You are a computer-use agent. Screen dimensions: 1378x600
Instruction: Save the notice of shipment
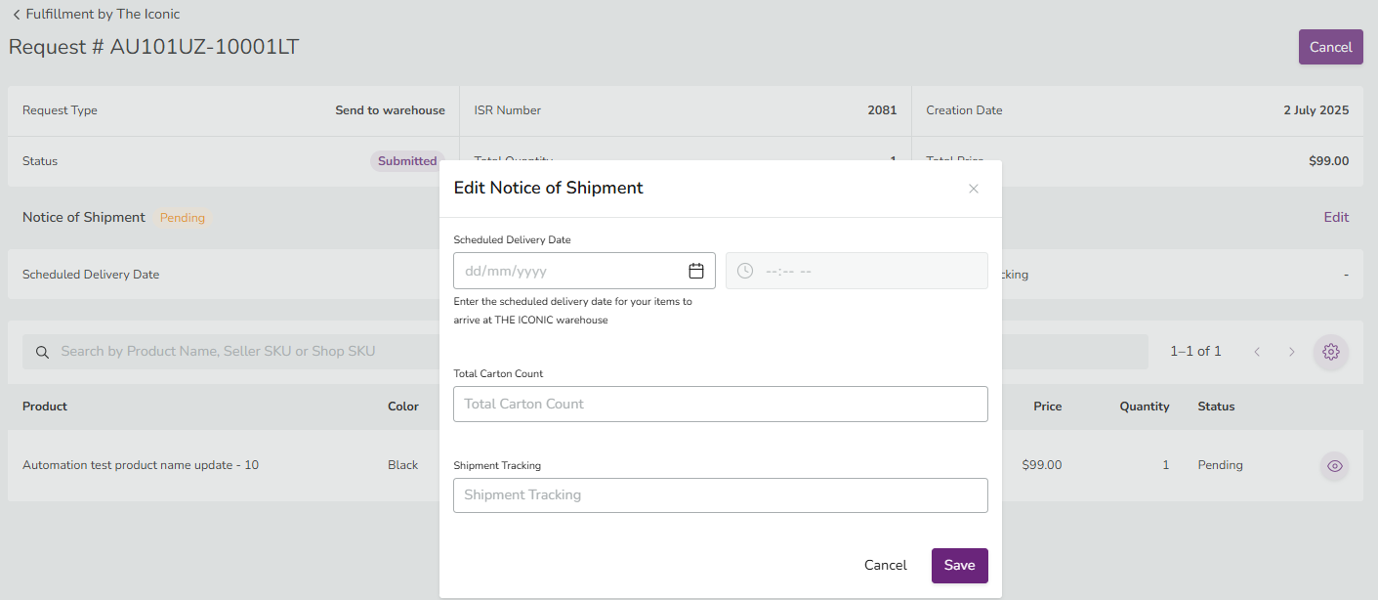pyautogui.click(x=959, y=566)
